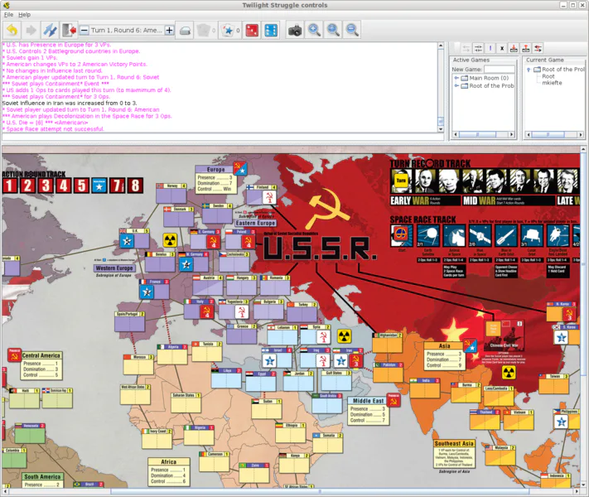Expand the Main Room (0) tree node
Viewport: 589px width, 497px height.
coord(456,78)
